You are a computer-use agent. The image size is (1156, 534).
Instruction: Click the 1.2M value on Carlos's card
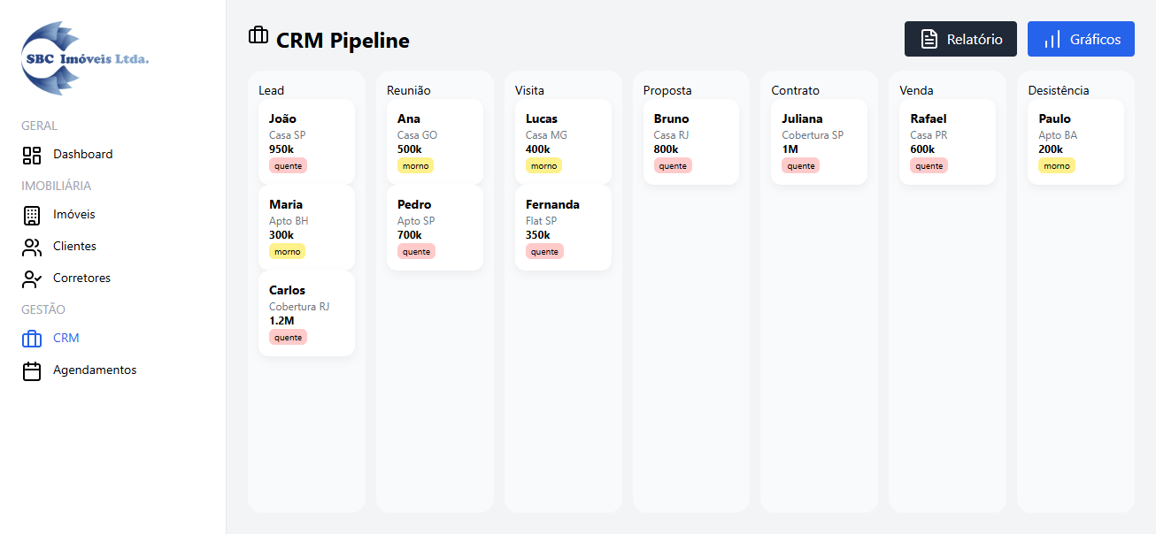click(x=281, y=320)
